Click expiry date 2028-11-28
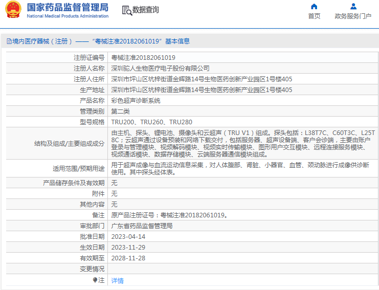379x290 pixels. 128,258
